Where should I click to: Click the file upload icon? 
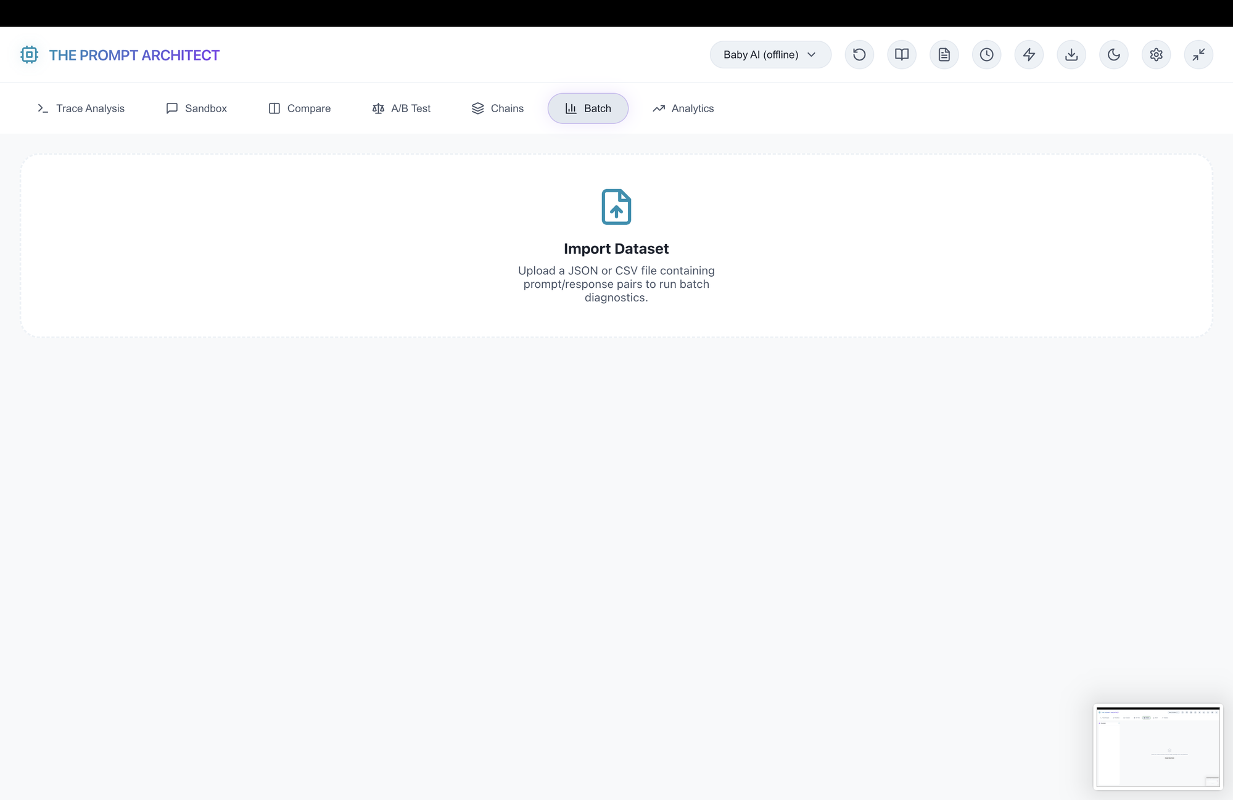tap(616, 207)
